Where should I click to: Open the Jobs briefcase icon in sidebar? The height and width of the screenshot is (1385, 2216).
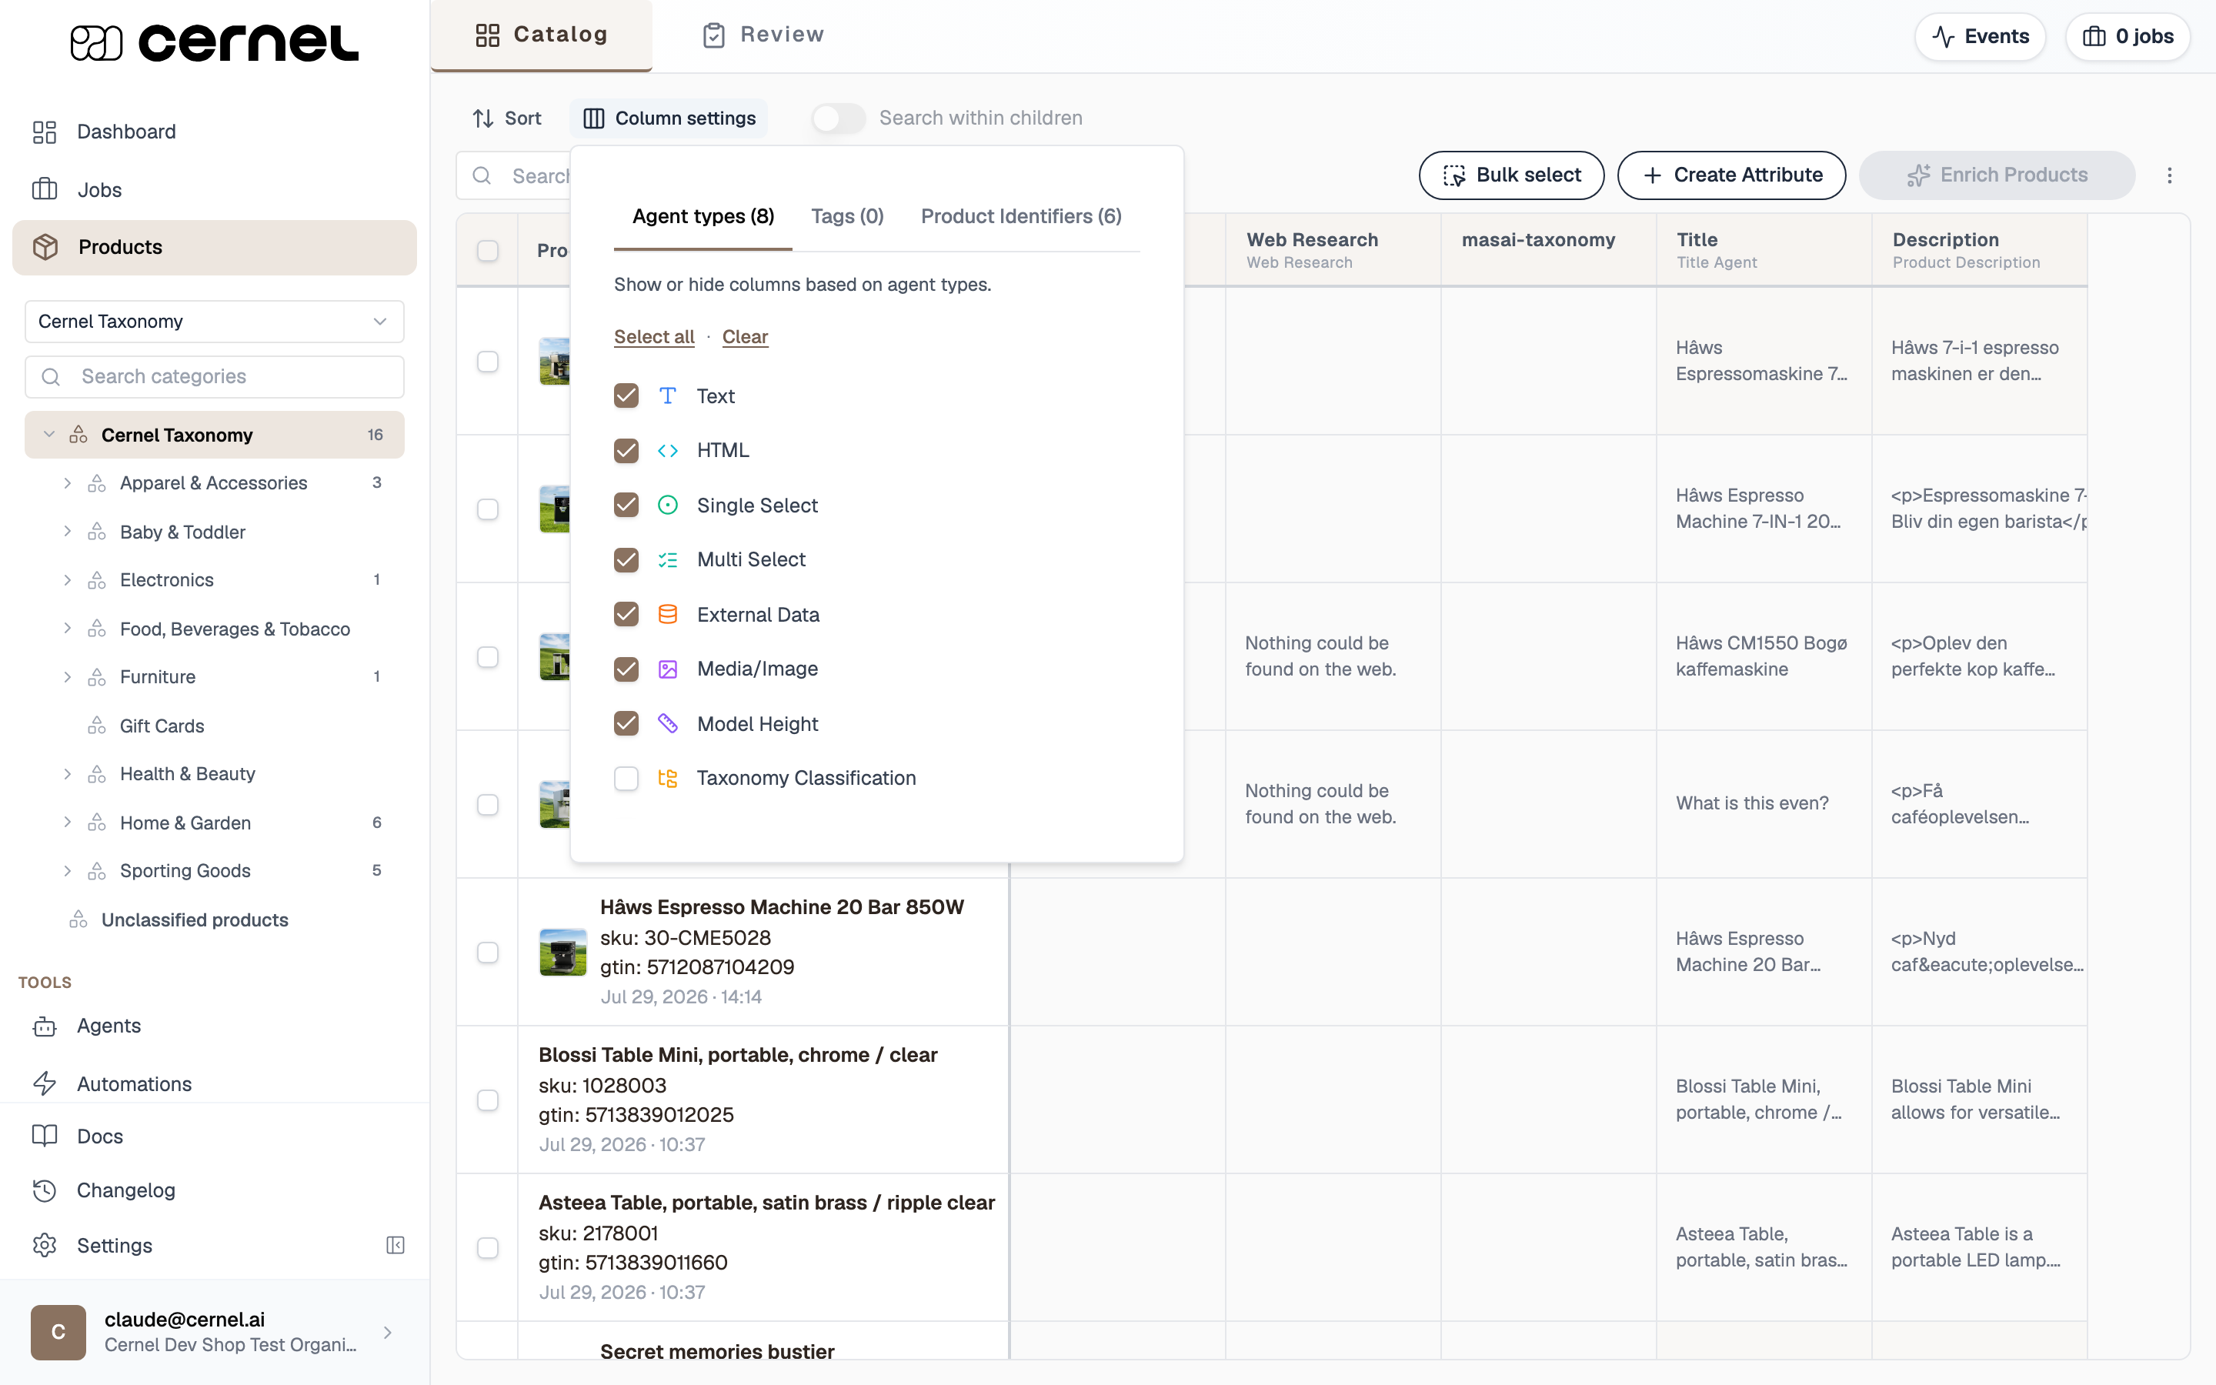(x=45, y=189)
